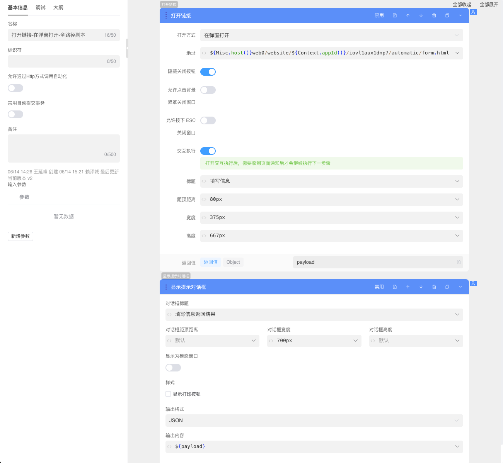The width and height of the screenshot is (503, 463).
Task: Click the user icon beside the 显示提示对话框 header
Action: 473,283
